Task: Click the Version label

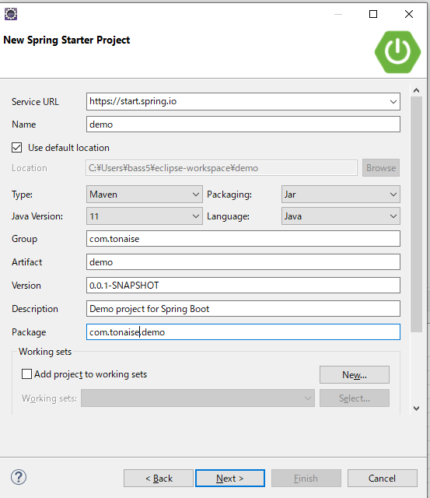Action: [26, 286]
